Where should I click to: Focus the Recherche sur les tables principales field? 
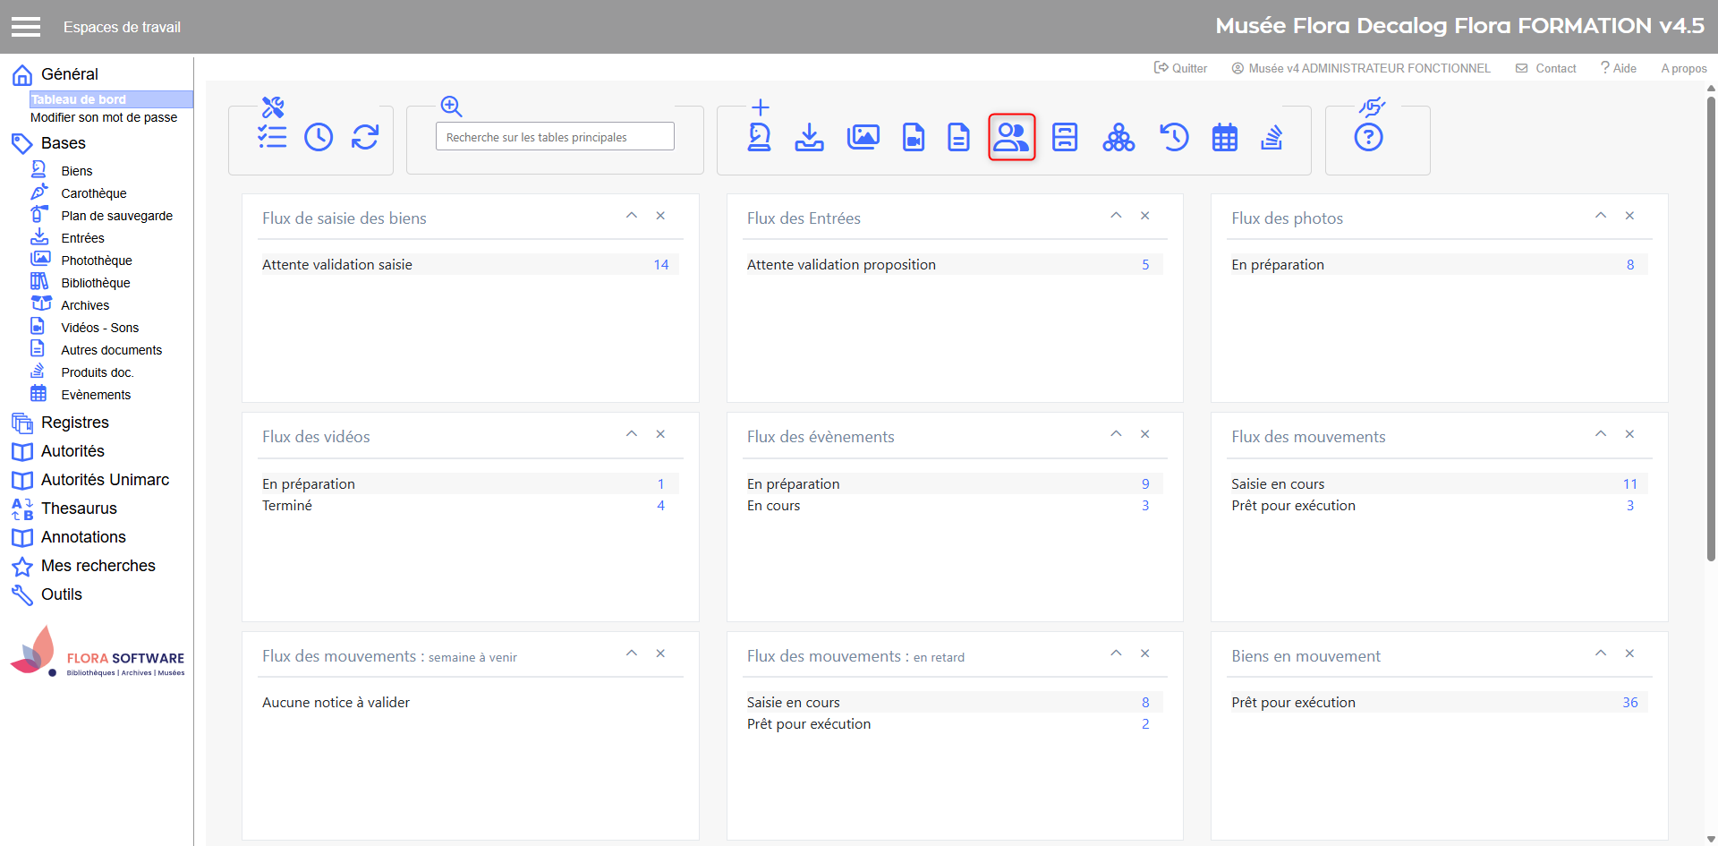(x=555, y=137)
